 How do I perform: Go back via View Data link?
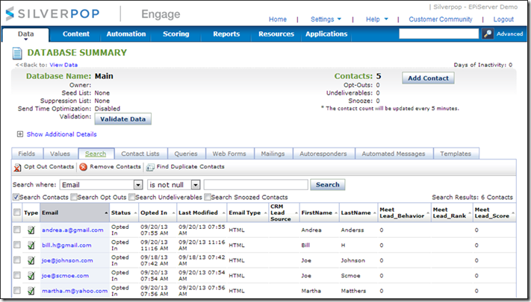click(63, 65)
